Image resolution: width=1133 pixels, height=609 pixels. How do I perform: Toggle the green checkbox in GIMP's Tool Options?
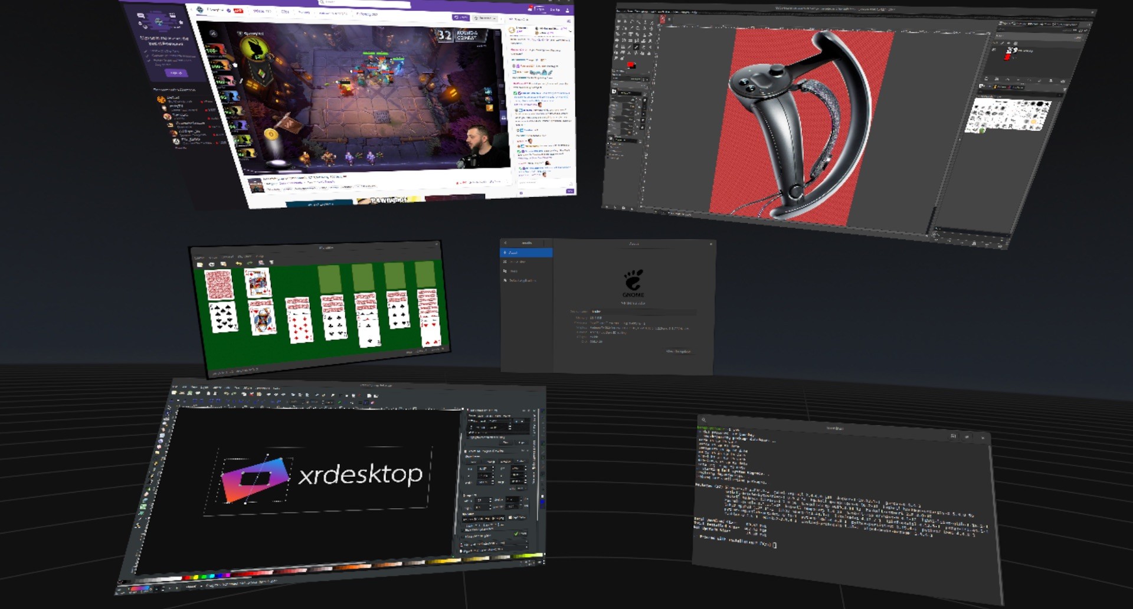[516, 533]
